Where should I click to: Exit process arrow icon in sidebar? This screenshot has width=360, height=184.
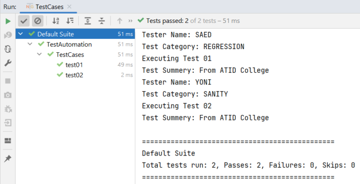coord(8,123)
